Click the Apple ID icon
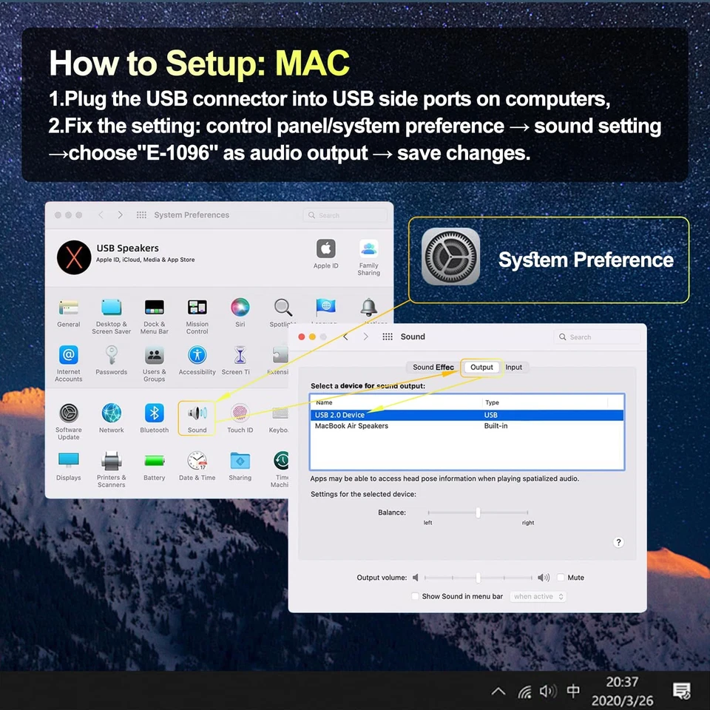 tap(326, 250)
